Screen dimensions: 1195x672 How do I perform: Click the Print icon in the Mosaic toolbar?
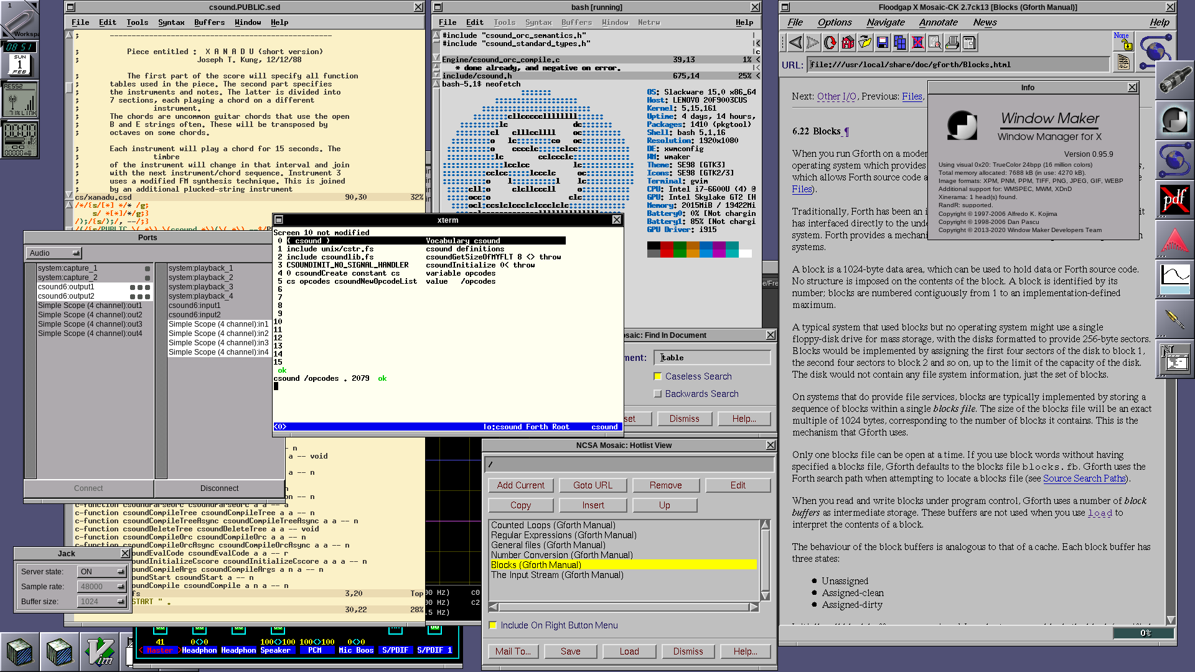pos(952,43)
